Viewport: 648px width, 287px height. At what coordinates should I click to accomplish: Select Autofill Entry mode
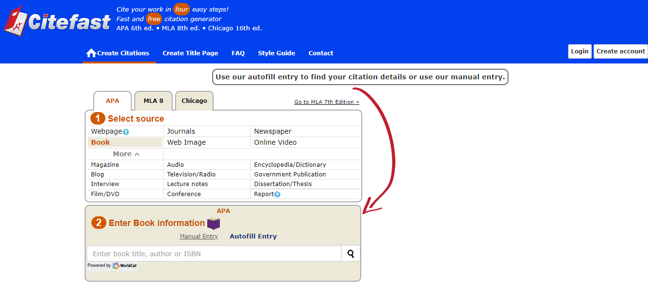pyautogui.click(x=253, y=237)
